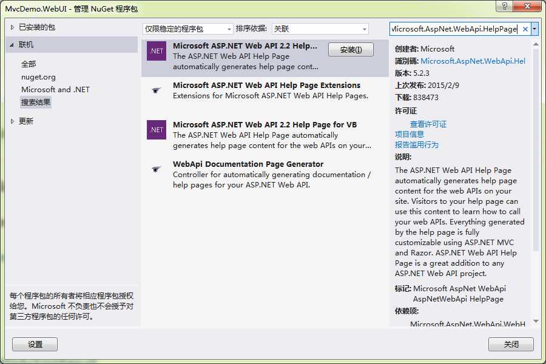The width and height of the screenshot is (546, 364).
Task: Open the 项目信息 link
Action: pos(409,135)
